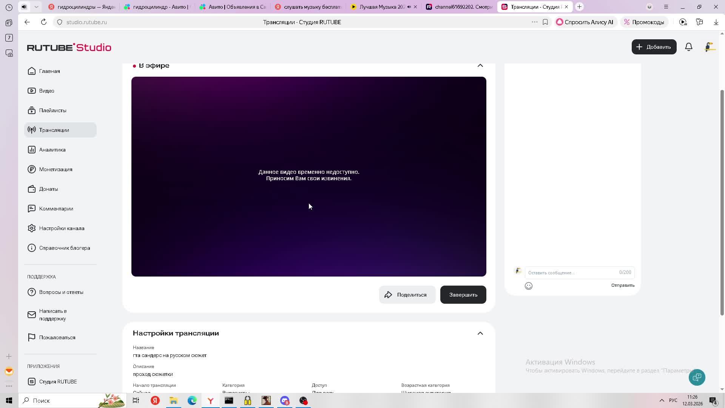Open Microsoft Edge from the taskbar
Screen dimensions: 725x408
192,400
